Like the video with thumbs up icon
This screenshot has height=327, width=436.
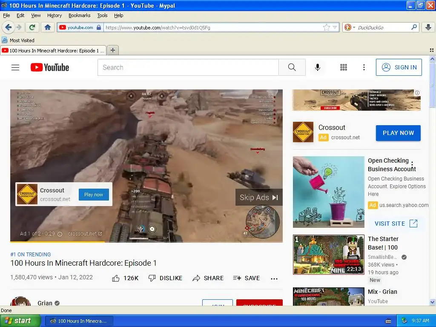pos(116,278)
